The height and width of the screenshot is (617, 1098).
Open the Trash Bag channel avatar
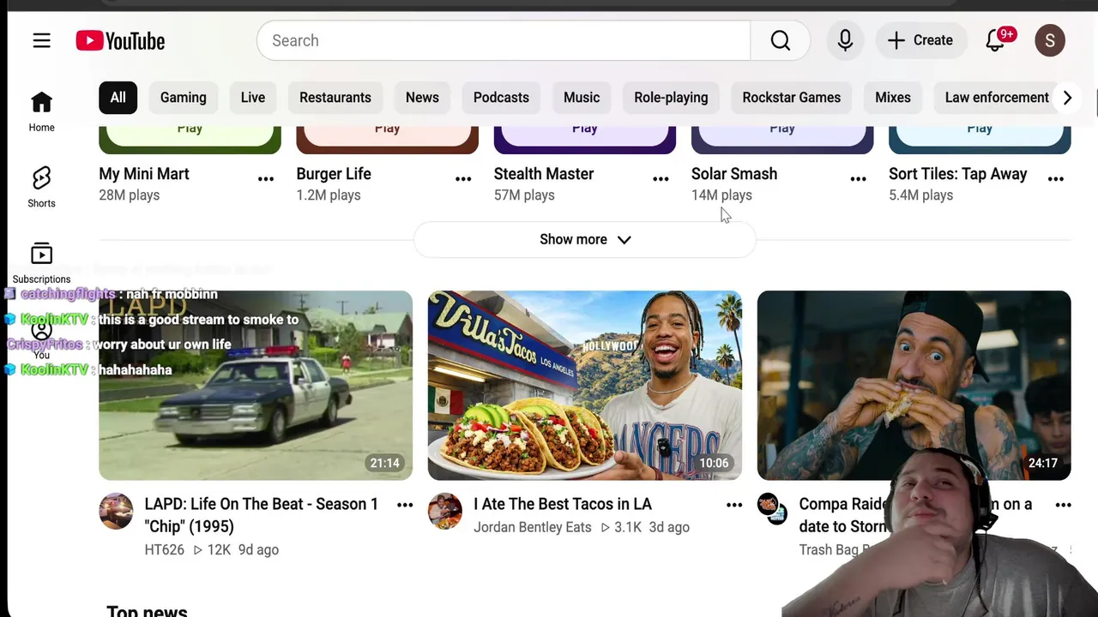click(x=773, y=508)
